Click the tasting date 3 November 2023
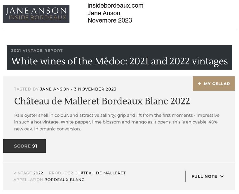The height and width of the screenshot is (194, 239). (x=95, y=89)
